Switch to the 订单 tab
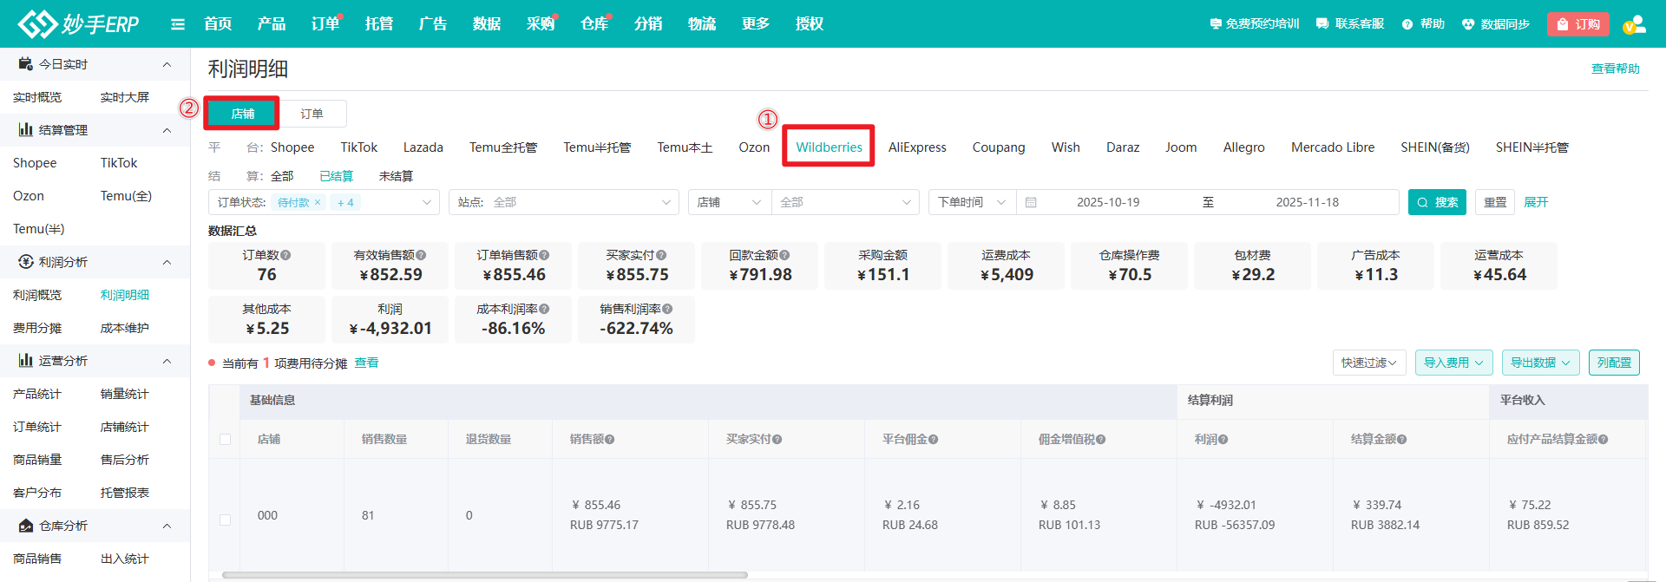Image resolution: width=1666 pixels, height=582 pixels. (x=312, y=114)
